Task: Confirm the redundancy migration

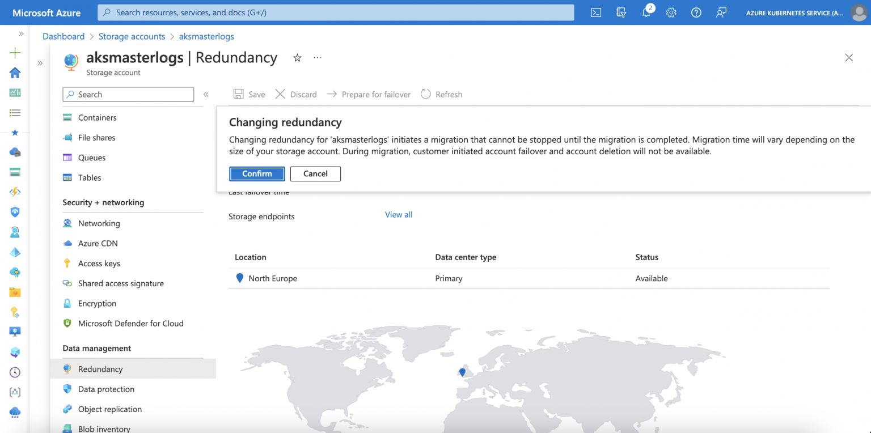Action: pyautogui.click(x=257, y=173)
